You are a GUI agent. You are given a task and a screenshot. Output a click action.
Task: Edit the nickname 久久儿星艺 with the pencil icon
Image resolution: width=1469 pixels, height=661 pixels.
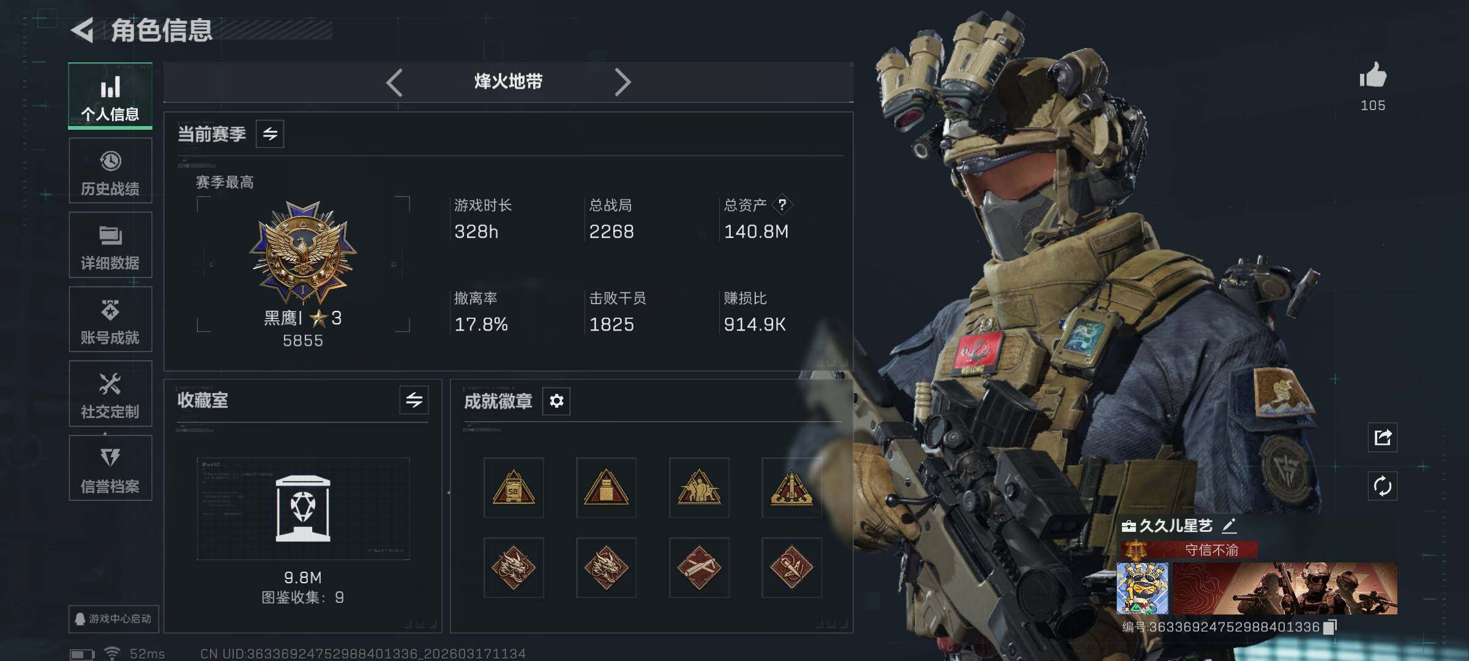pyautogui.click(x=1229, y=526)
